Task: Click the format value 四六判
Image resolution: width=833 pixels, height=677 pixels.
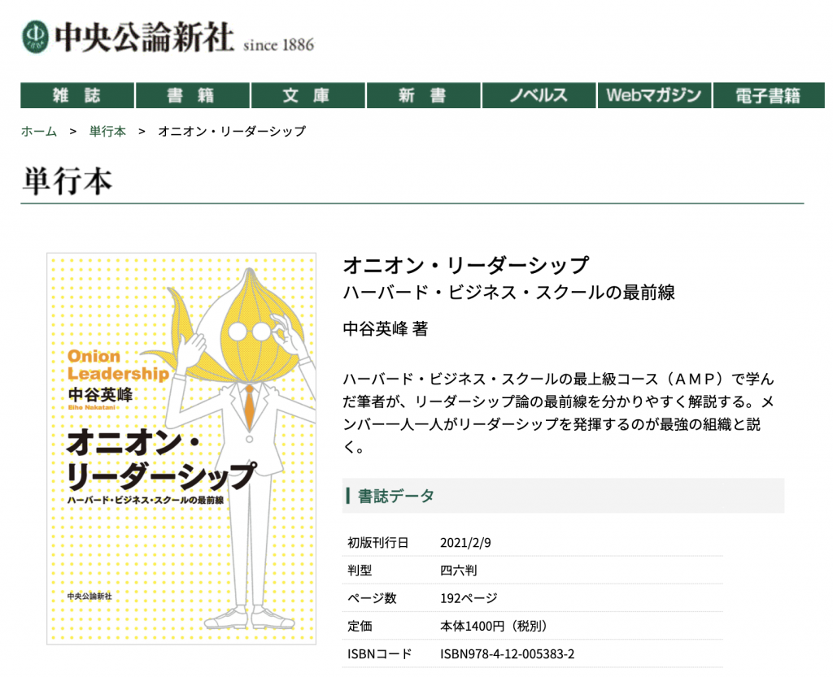Action: pos(459,571)
